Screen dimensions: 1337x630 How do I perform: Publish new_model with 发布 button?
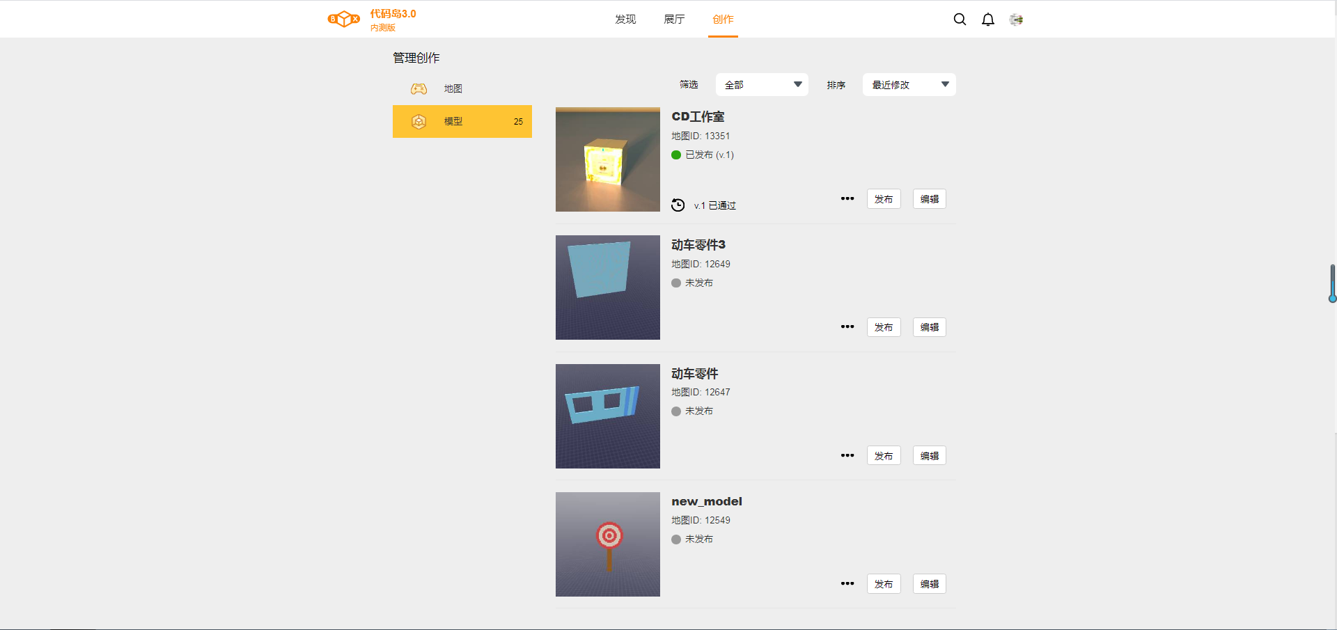[x=884, y=583]
